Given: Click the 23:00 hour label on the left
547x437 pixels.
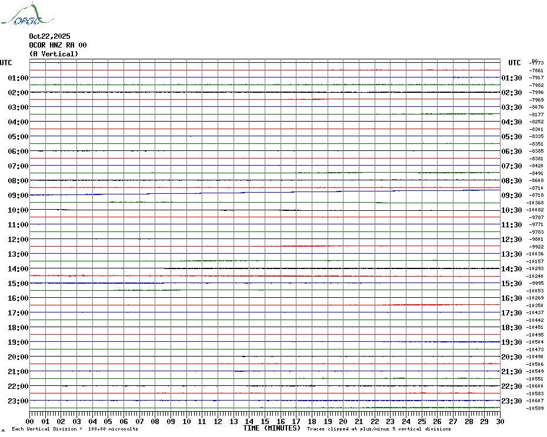Looking at the screenshot, I should click(18, 401).
